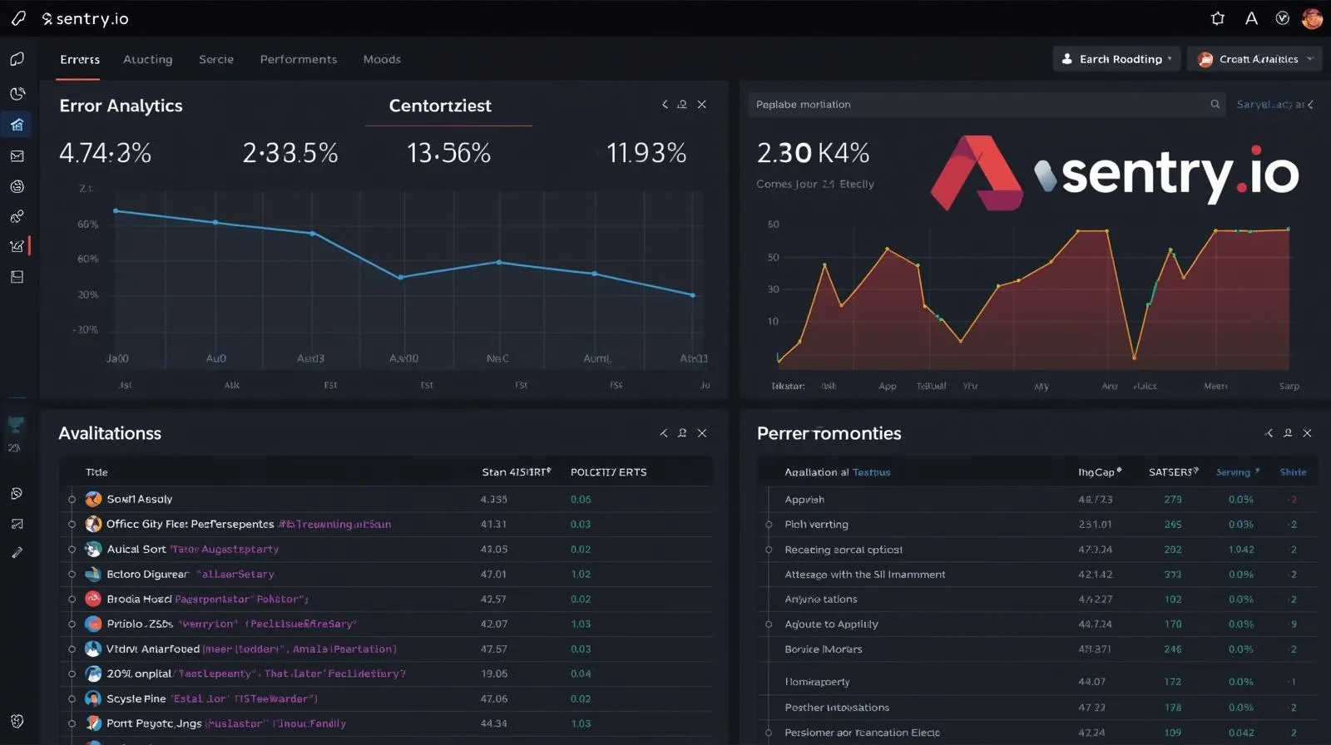This screenshot has height=745, width=1331.
Task: Select the radio for Brodia Hoscl row
Action: 72,599
